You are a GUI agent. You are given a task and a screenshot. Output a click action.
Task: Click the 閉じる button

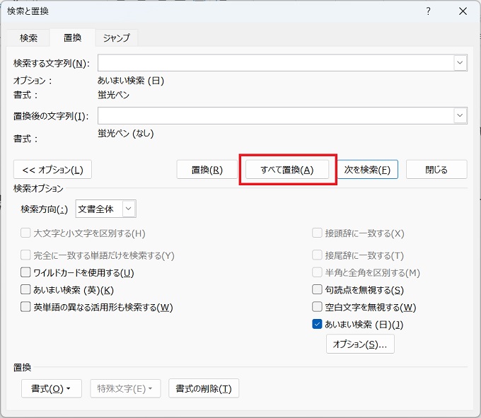pos(436,170)
